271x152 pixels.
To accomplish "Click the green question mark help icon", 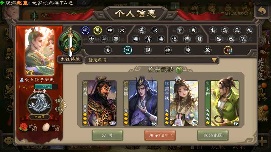I will click(179, 70).
